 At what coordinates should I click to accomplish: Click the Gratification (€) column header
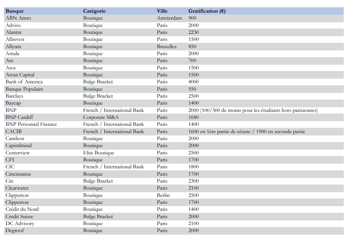point(207,11)
